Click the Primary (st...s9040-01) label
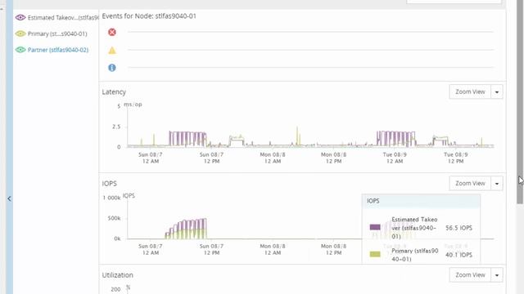 pyautogui.click(x=57, y=33)
